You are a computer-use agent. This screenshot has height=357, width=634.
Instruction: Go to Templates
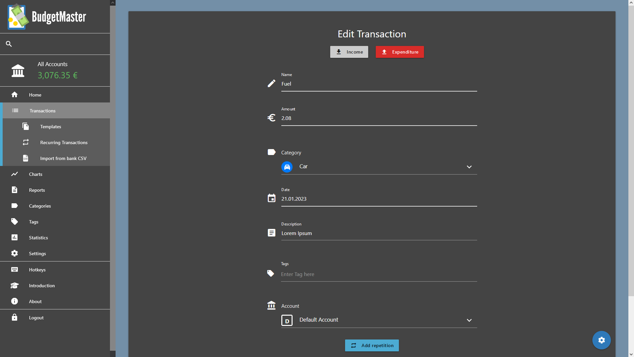point(56,126)
